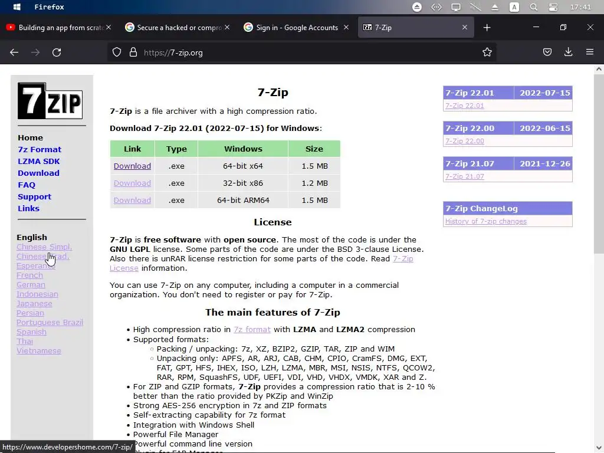
Task: Open the Pocket save icon
Action: click(547, 52)
